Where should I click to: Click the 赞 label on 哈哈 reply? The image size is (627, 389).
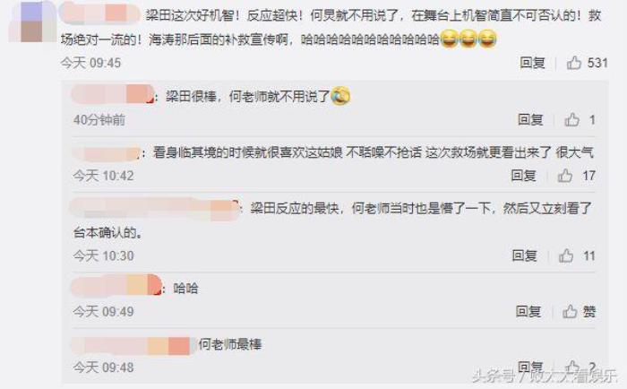point(589,311)
